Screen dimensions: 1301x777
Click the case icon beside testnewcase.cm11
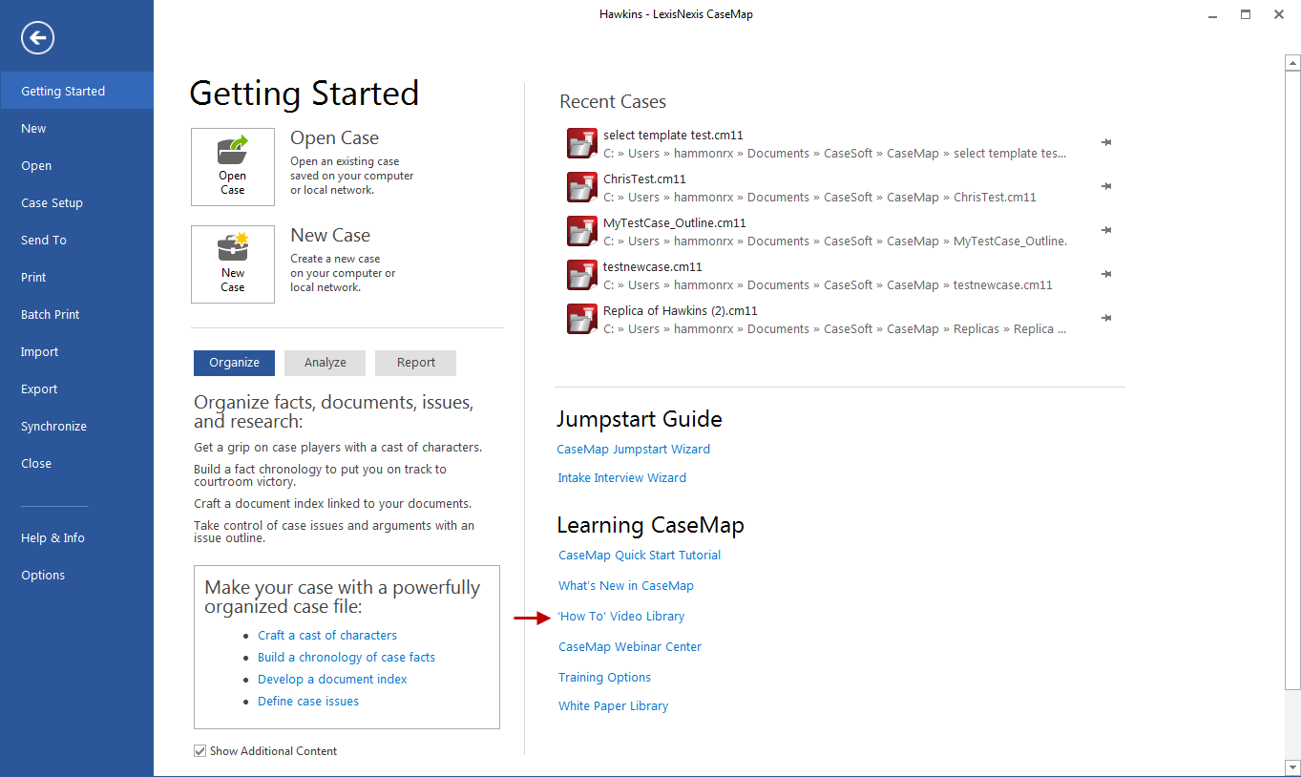pyautogui.click(x=582, y=275)
